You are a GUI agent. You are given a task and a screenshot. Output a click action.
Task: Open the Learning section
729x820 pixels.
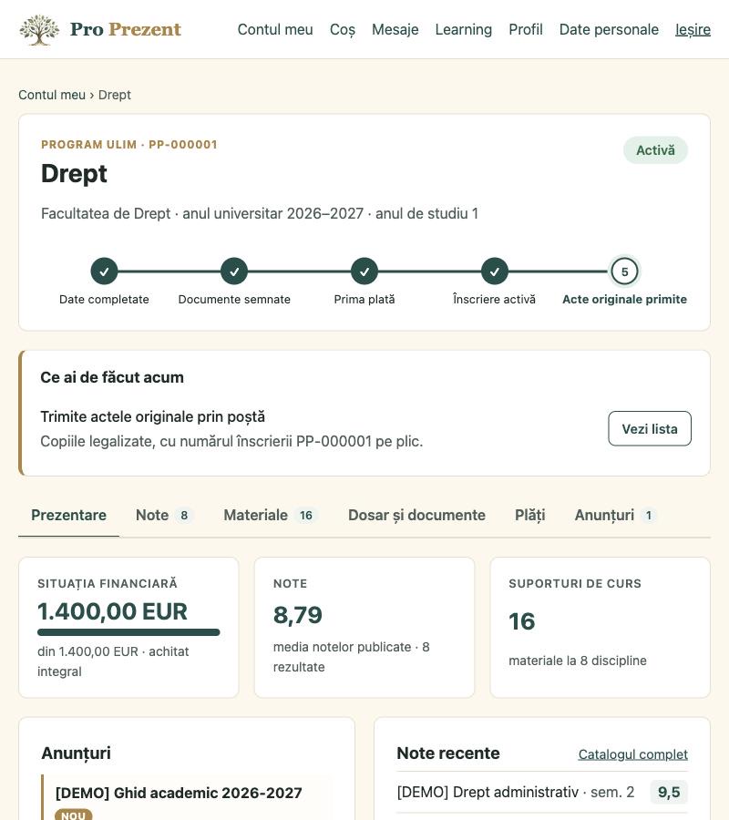click(x=463, y=29)
